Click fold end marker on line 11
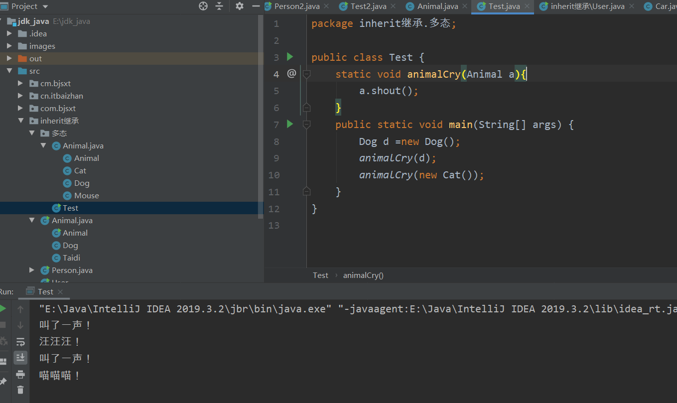 click(306, 191)
